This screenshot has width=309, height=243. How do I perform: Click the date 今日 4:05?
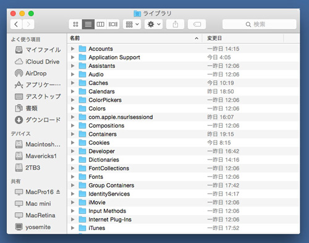219,57
